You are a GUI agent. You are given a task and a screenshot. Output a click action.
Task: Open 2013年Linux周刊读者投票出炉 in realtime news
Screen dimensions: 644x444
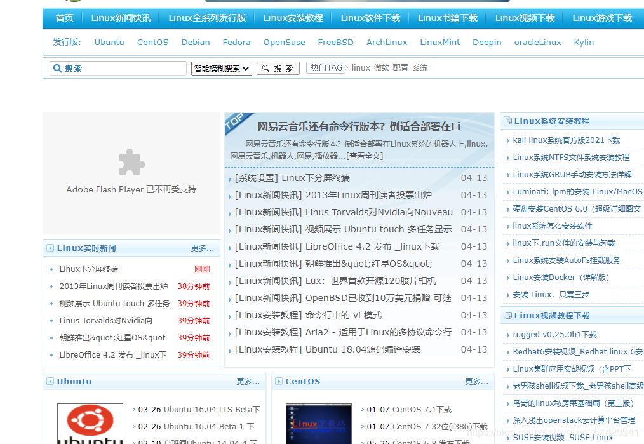[x=114, y=286]
